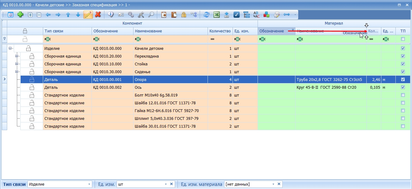
Task: Expand the Перекладина assembly node
Action: click(17, 56)
